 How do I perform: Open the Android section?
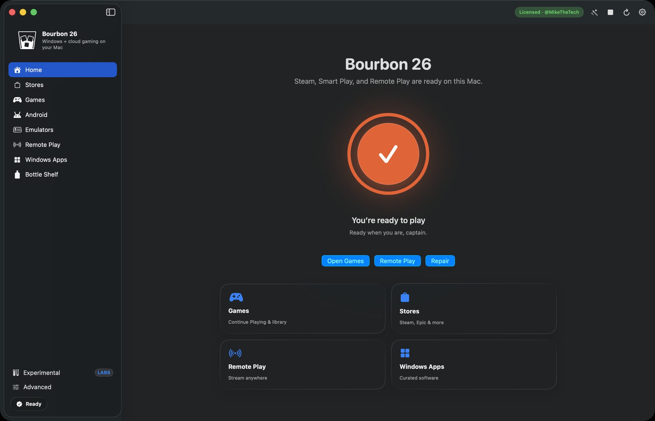coord(63,115)
